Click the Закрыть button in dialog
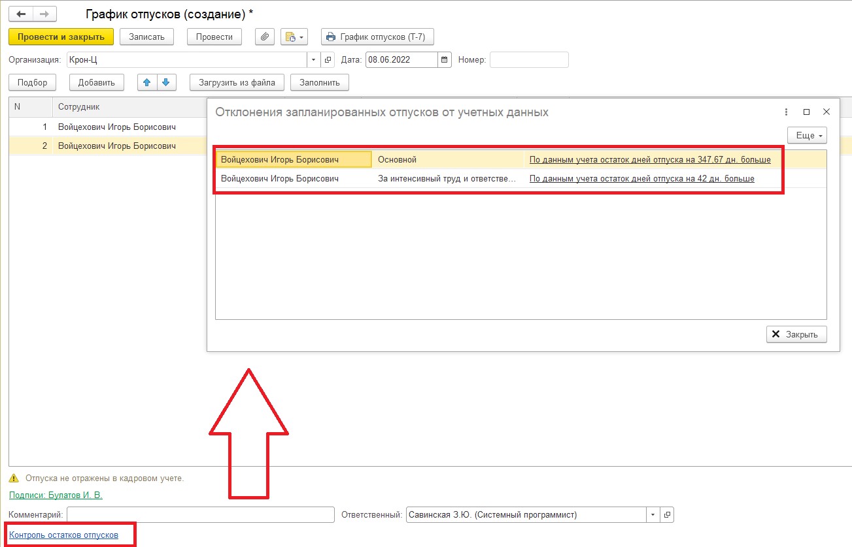 [x=796, y=334]
